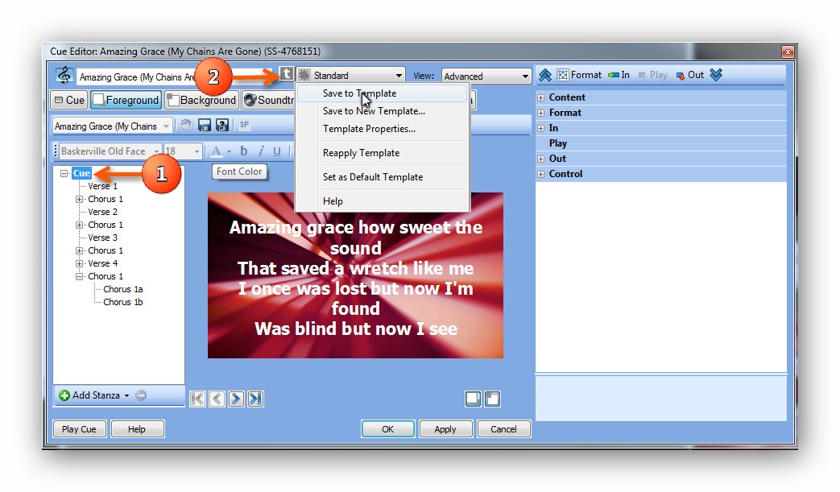Jump to the In transition toolbar item
840x492 pixels.
tap(619, 75)
